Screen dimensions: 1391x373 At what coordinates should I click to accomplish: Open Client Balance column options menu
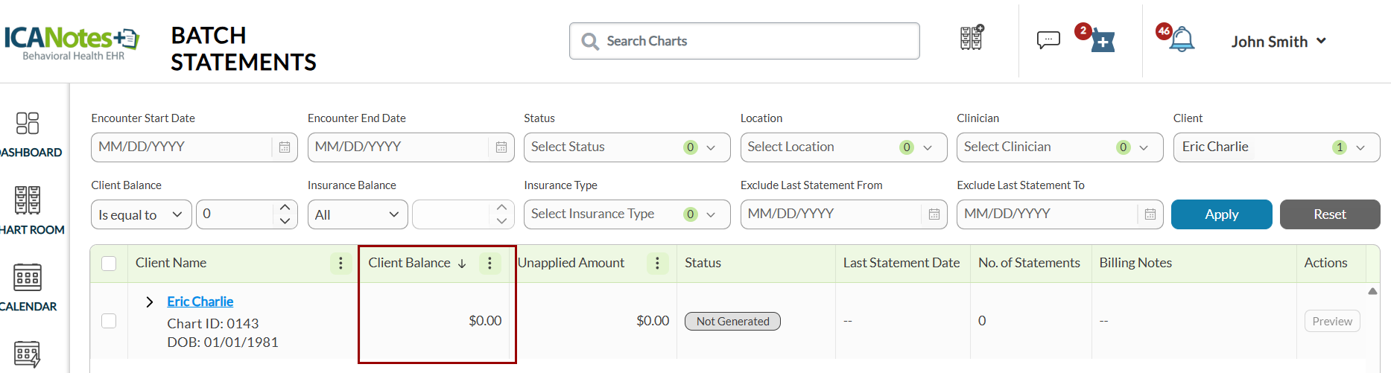point(489,263)
